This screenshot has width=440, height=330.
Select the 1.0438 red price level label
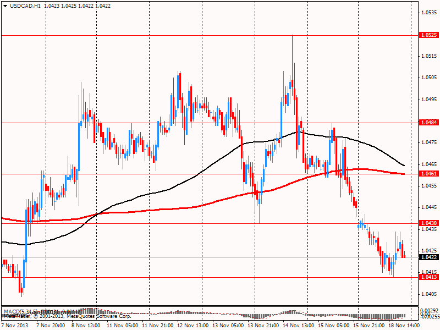pos(429,223)
